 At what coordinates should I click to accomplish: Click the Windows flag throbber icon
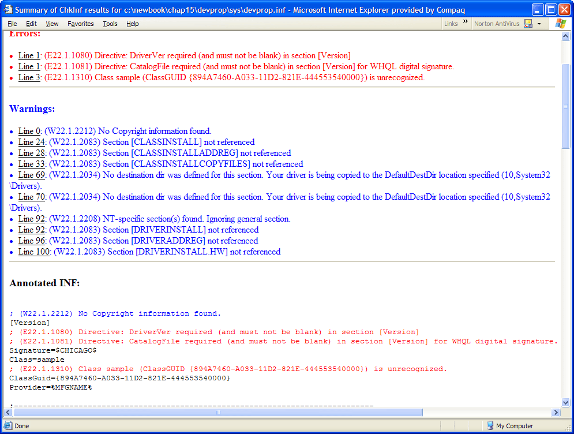[x=560, y=24]
